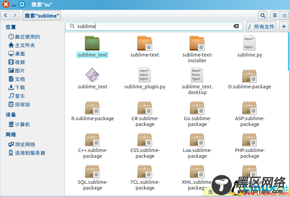This screenshot has height=197, width=290.
Task: Go to 主文件夹 home folder
Action: (22, 45)
